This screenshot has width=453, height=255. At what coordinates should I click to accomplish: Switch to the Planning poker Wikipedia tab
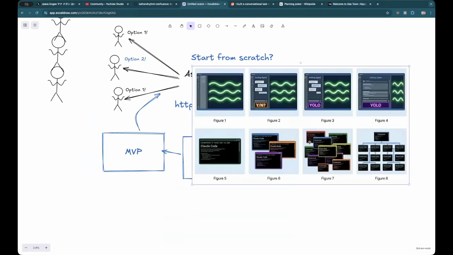pos(299,4)
